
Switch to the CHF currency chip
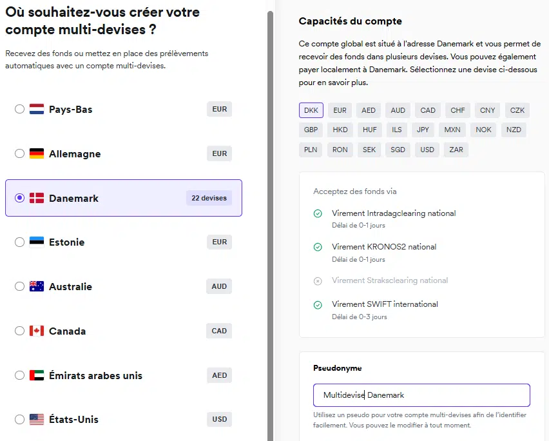tap(457, 110)
